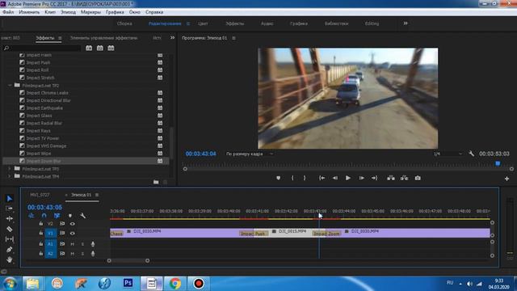Show more workspaces via chevron
Image resolution: width=517 pixels, height=291 pixels.
pyautogui.click(x=406, y=23)
